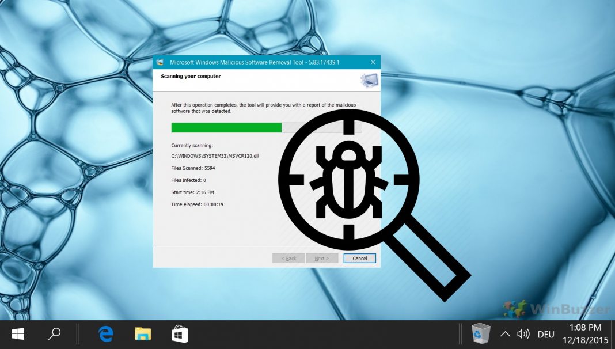Expand the hidden system tray icons

(x=504, y=334)
